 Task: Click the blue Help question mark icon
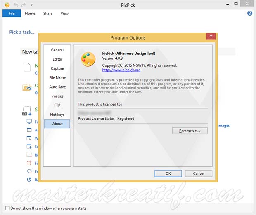pos(250,13)
